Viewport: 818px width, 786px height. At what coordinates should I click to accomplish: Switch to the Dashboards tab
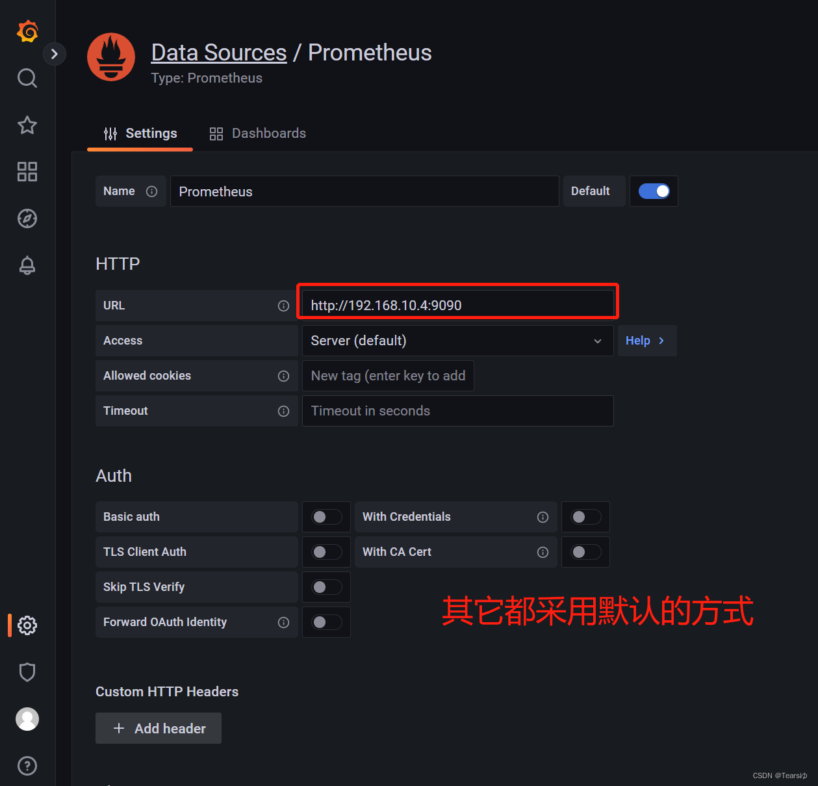click(258, 133)
